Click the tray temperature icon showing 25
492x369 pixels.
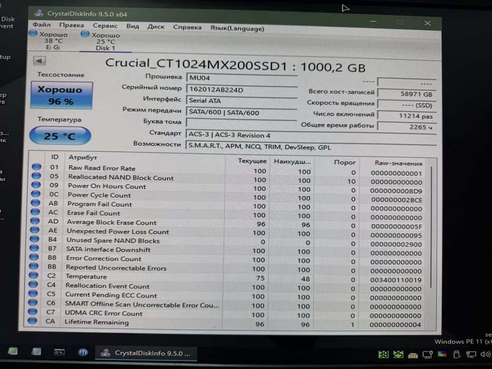(398, 355)
